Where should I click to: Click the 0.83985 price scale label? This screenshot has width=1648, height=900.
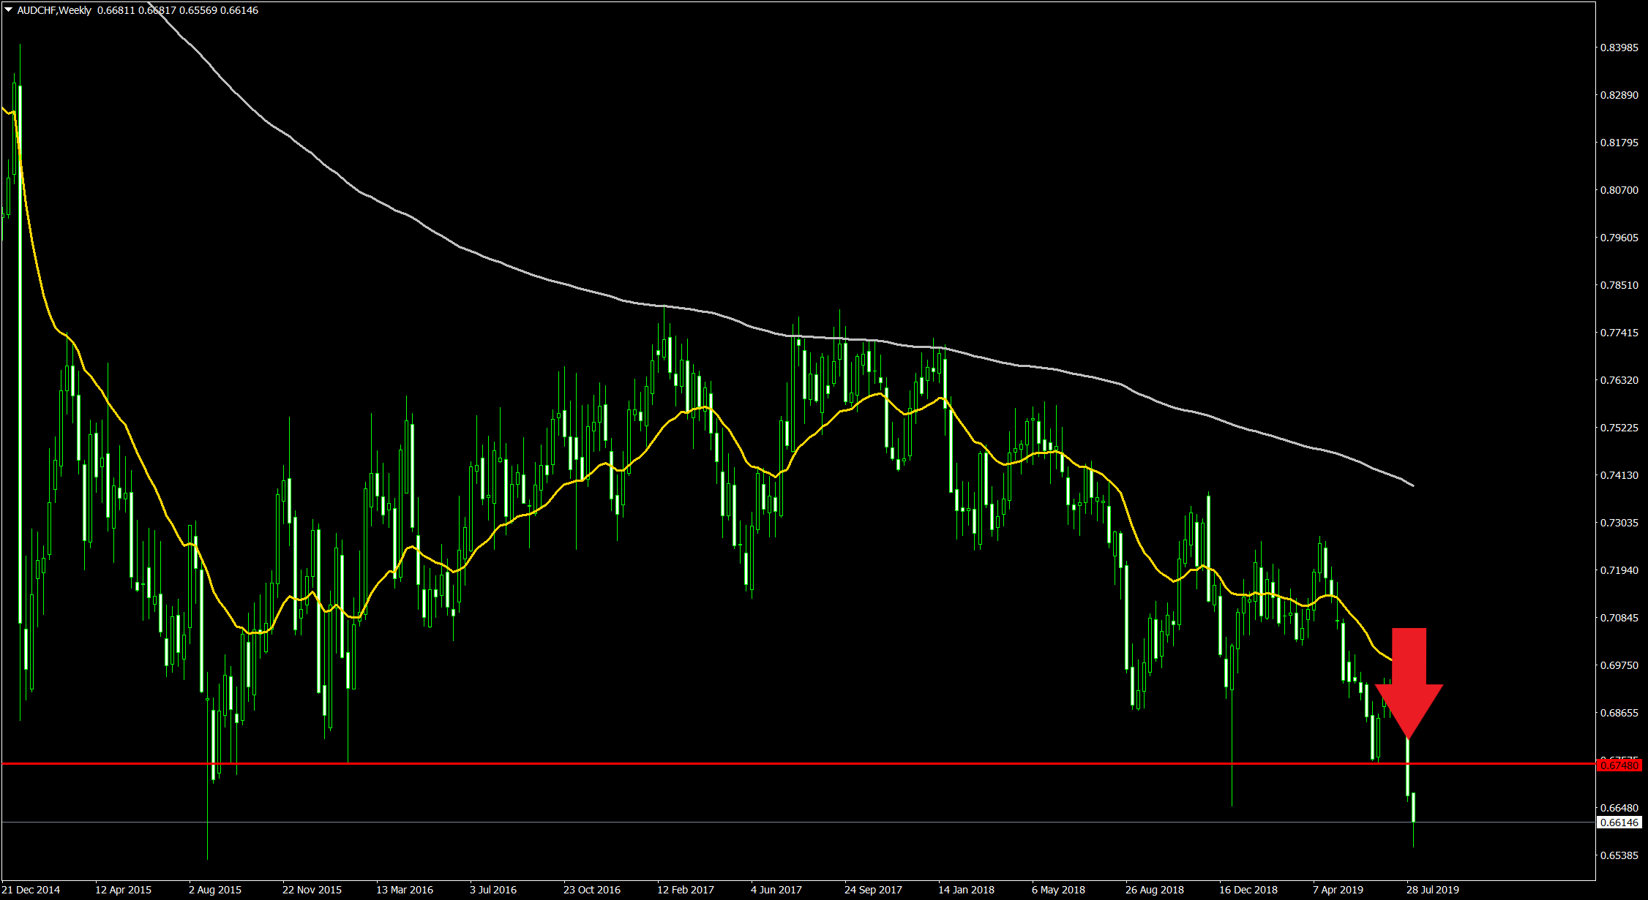pyautogui.click(x=1619, y=48)
